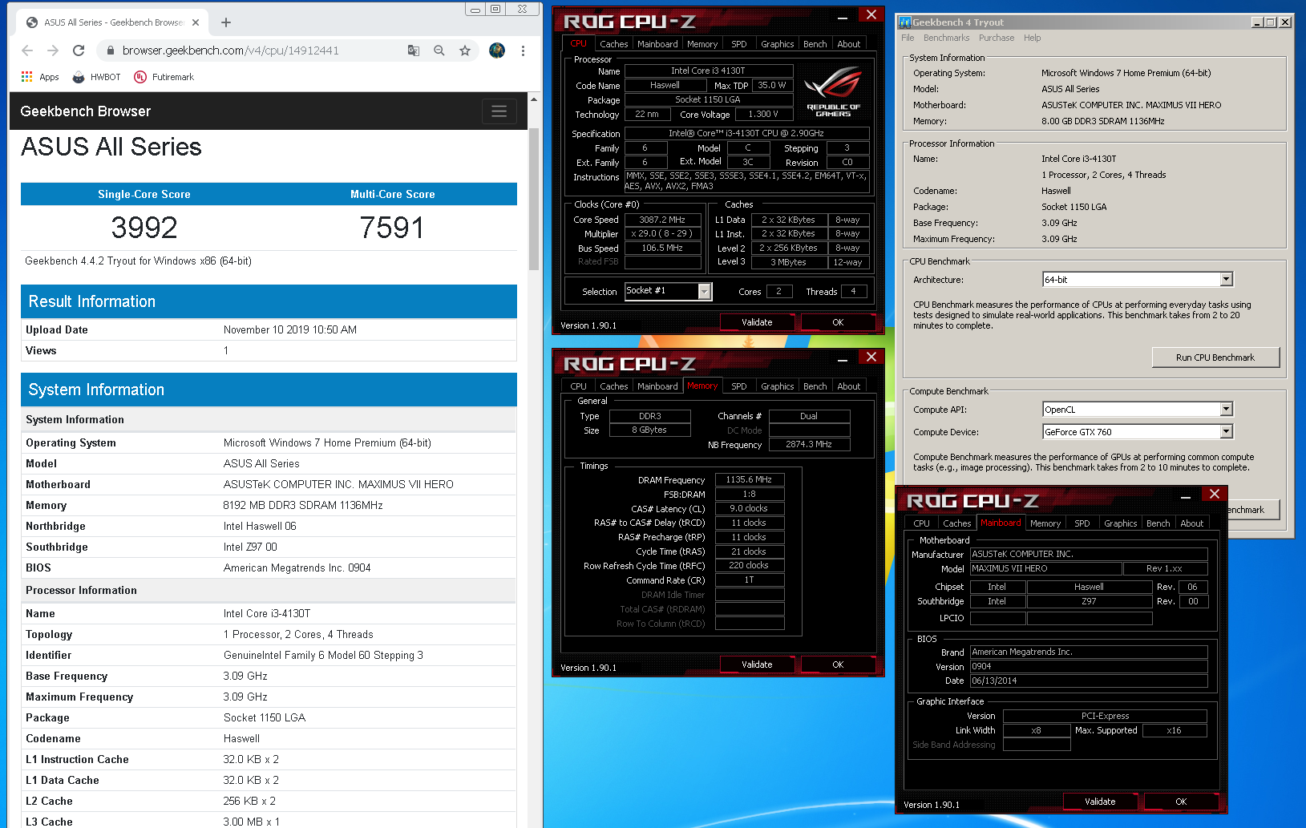The height and width of the screenshot is (828, 1306).
Task: Bookmark this page with the star
Action: 465,50
